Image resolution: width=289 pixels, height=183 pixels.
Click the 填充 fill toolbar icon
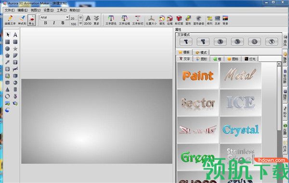(162, 20)
